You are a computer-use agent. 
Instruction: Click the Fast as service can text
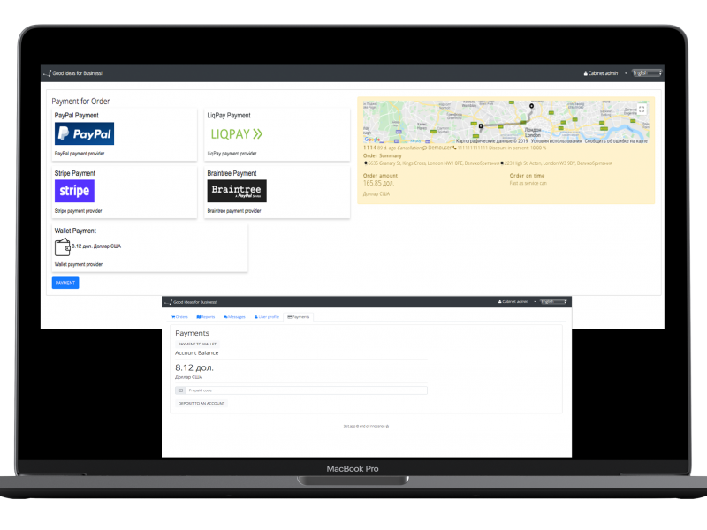click(528, 184)
